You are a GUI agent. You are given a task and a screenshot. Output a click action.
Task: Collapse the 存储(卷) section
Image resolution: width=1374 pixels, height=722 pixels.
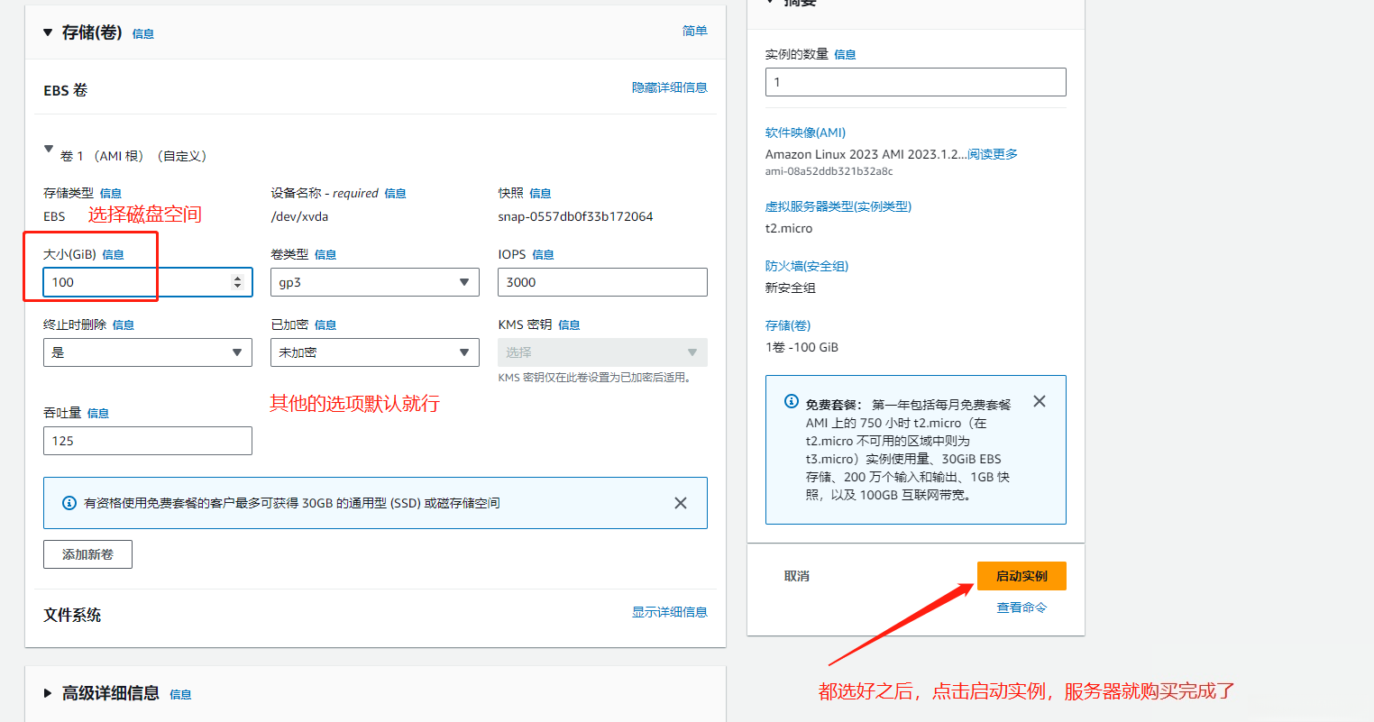(x=47, y=32)
